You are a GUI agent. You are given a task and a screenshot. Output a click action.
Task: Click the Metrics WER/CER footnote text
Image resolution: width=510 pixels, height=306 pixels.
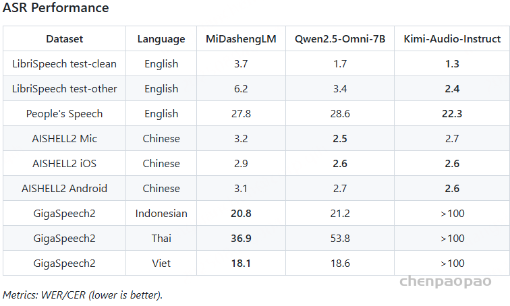click(x=82, y=295)
